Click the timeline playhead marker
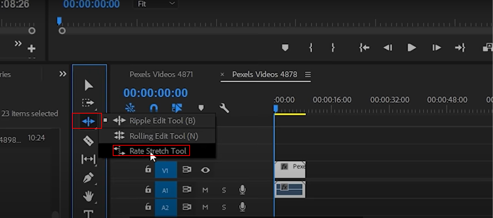Viewport: 493px width, 218px height. pos(275,109)
